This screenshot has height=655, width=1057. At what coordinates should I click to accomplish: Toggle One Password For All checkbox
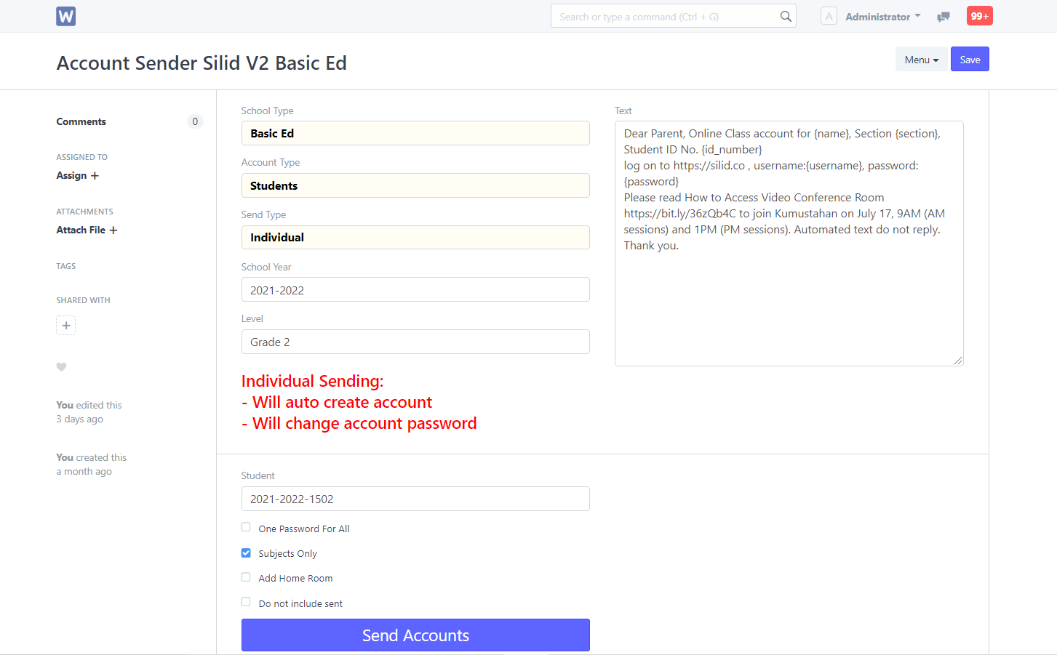pos(246,528)
